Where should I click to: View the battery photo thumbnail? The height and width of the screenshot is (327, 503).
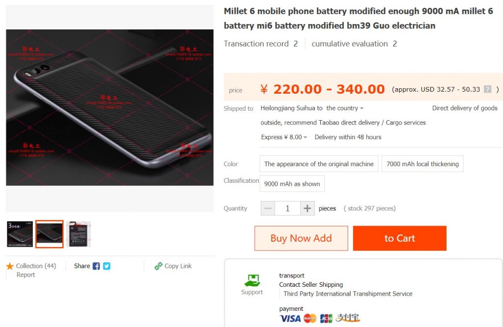coord(79,234)
